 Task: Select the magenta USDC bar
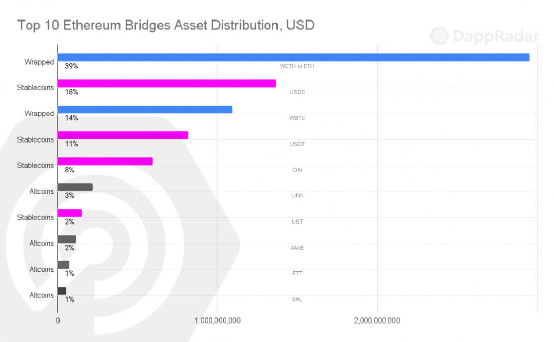(167, 84)
